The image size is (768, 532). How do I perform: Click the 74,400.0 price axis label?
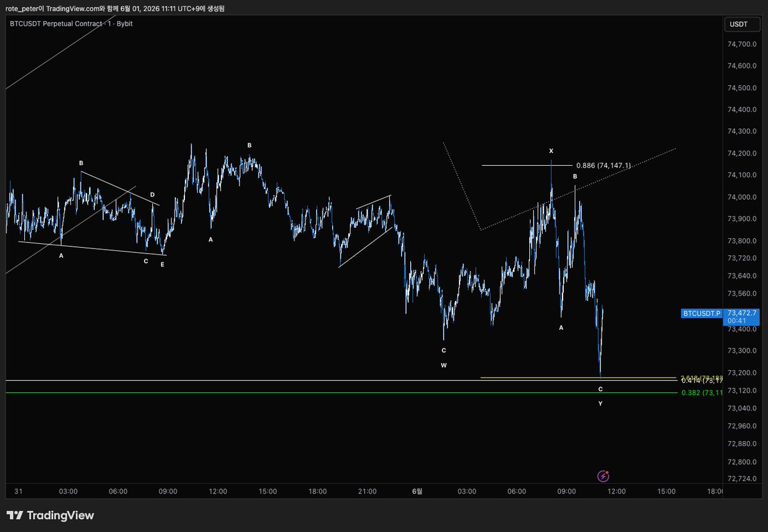[x=741, y=109]
